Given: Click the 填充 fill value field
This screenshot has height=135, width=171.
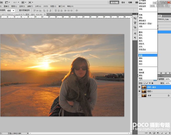Looking at the screenshot, I should 168,83.
